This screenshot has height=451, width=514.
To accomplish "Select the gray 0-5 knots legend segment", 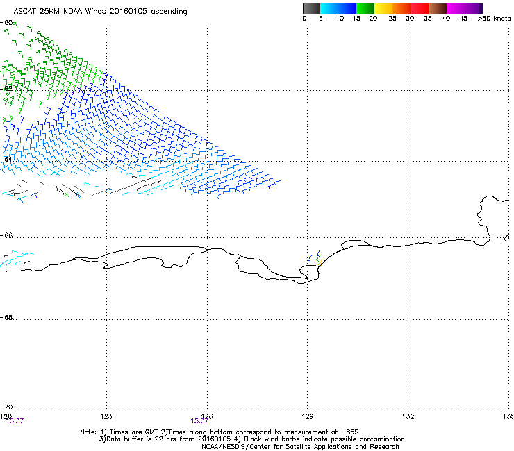I will [x=311, y=8].
